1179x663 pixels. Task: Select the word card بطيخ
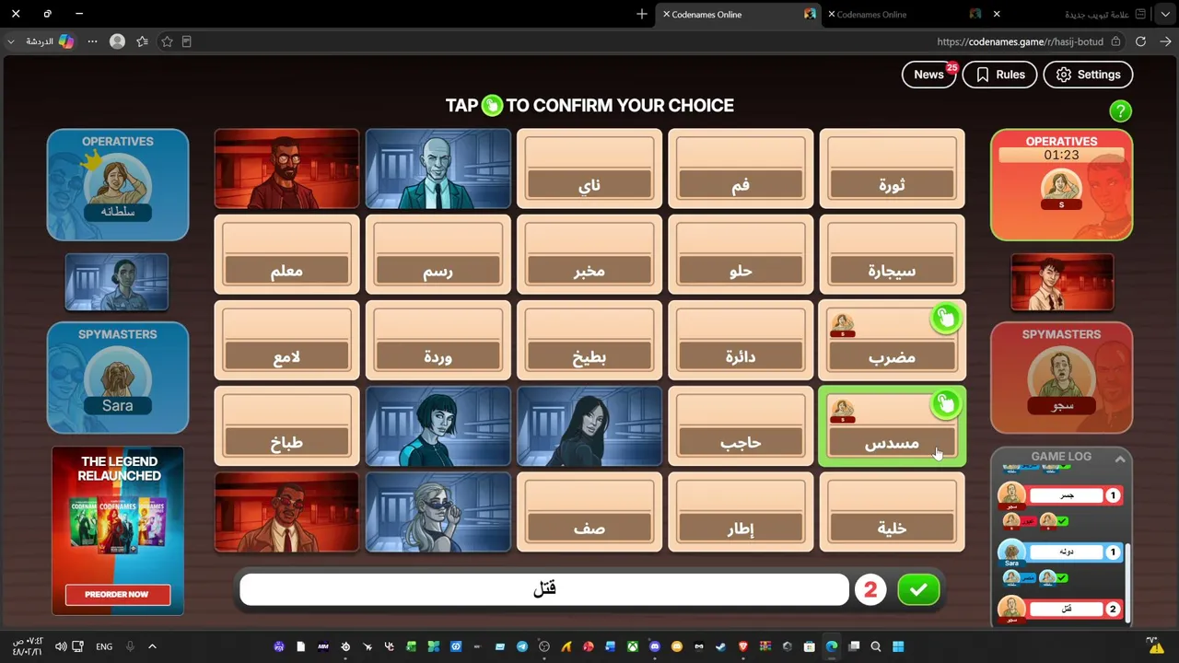[589, 341]
